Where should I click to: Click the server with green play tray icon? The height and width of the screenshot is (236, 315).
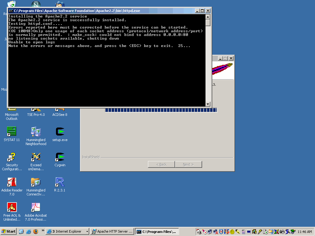coord(265,232)
